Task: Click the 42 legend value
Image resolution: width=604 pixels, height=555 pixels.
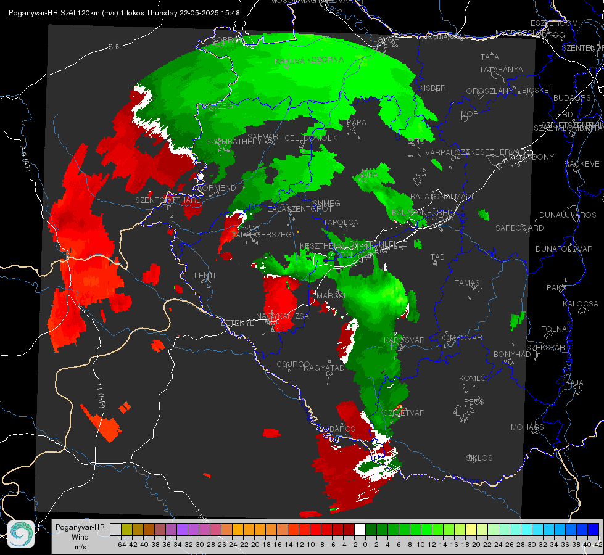Action: [598, 545]
